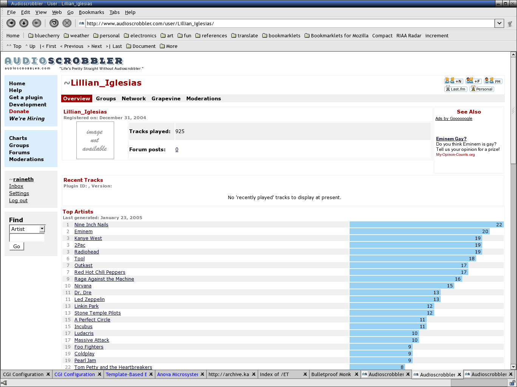Click the browser Back arrow button
This screenshot has width=517, height=387.
click(x=11, y=23)
